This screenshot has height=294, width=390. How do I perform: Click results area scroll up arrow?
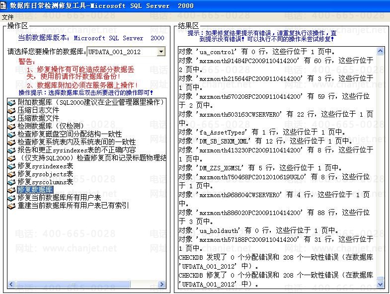[380, 51]
